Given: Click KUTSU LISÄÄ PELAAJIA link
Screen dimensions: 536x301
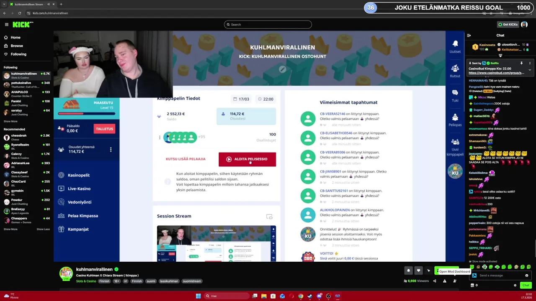Looking at the screenshot, I should tap(186, 159).
